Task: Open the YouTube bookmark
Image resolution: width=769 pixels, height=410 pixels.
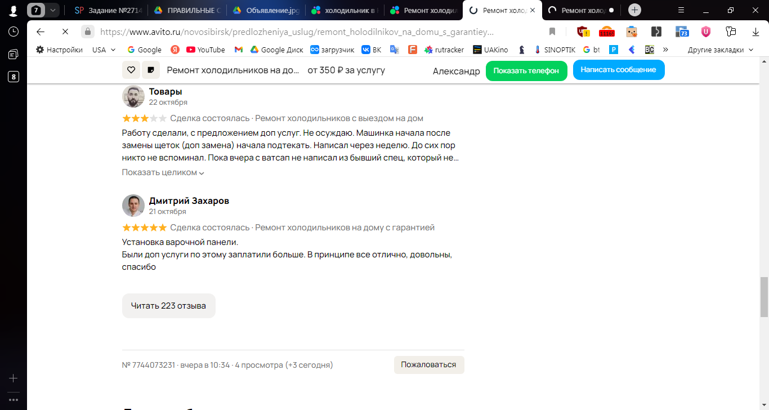Action: click(205, 50)
